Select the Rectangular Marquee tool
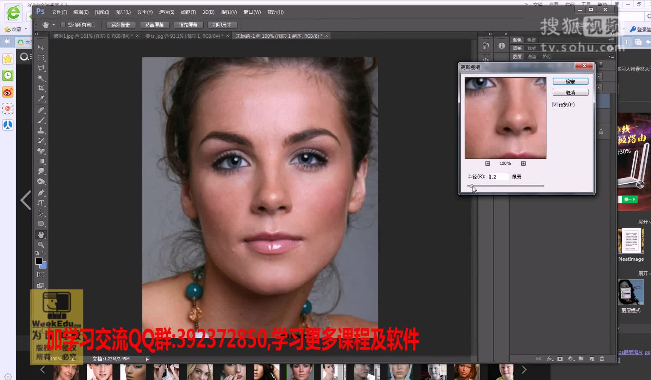 click(x=41, y=58)
